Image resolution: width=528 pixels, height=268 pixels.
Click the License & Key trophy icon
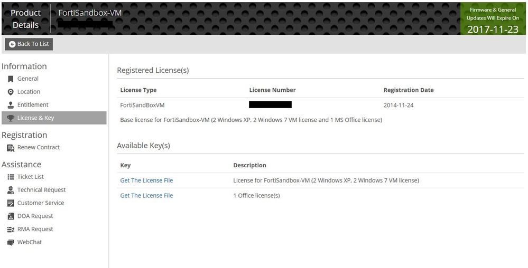click(11, 118)
